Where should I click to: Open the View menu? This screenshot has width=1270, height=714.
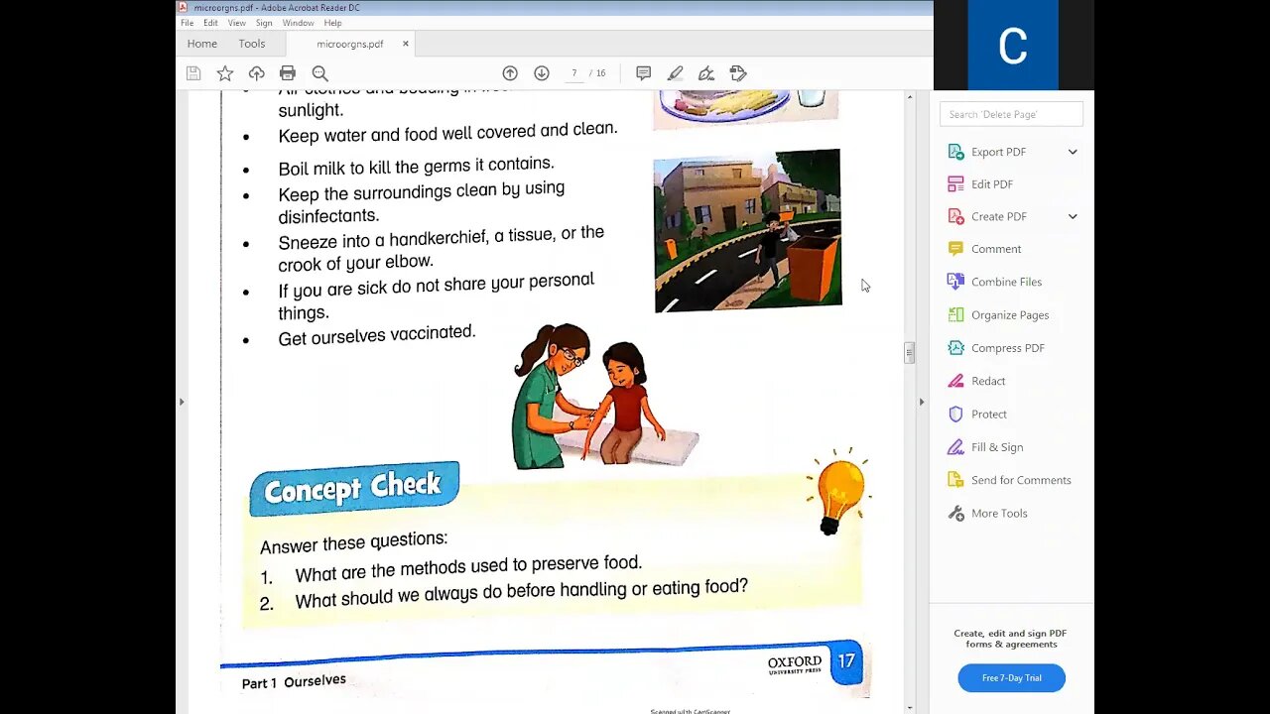(x=237, y=23)
